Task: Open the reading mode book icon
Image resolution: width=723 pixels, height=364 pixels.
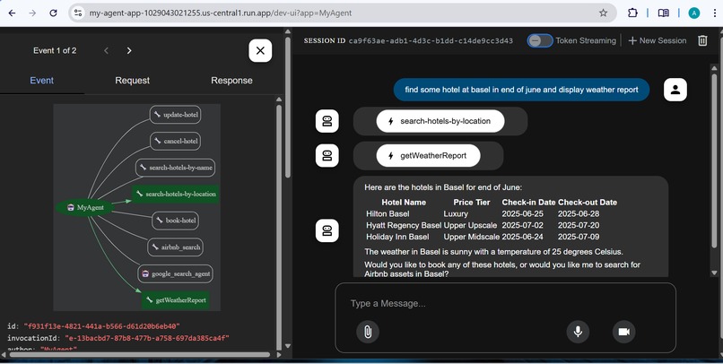Action: pos(664,13)
